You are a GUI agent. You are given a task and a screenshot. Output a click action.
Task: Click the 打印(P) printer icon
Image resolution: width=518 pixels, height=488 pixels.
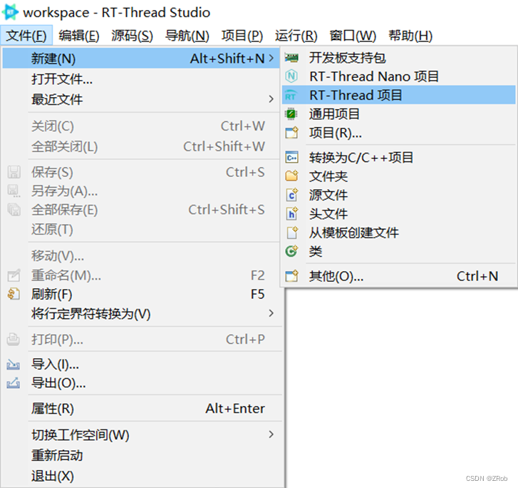coord(14,340)
